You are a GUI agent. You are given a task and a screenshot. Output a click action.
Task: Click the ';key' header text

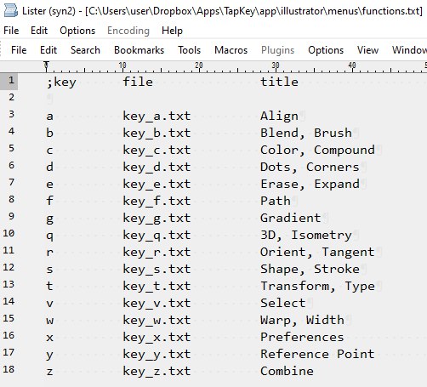coord(61,83)
